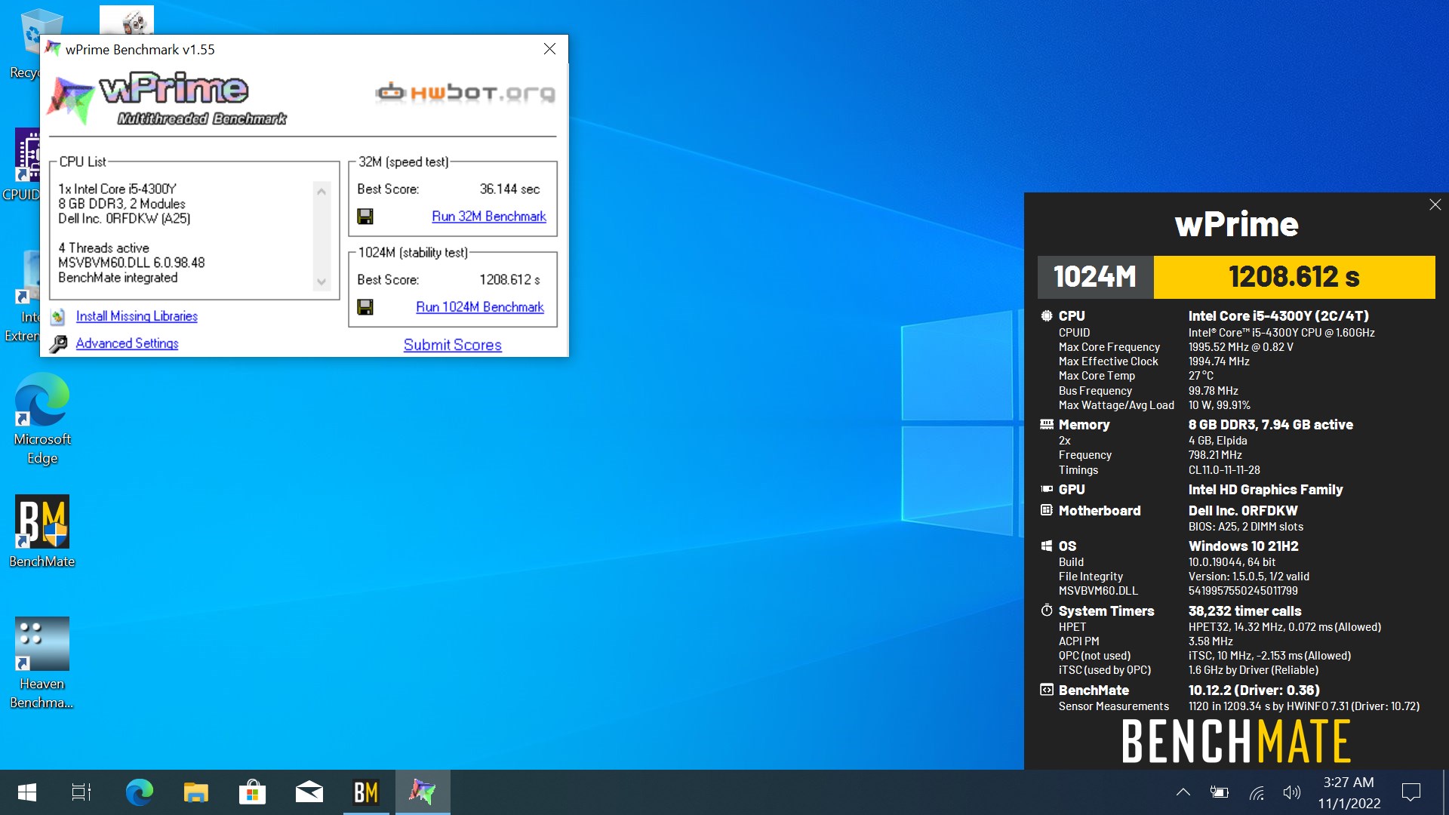Click the Install Missing Libraries icon
This screenshot has height=815, width=1449.
click(x=58, y=317)
